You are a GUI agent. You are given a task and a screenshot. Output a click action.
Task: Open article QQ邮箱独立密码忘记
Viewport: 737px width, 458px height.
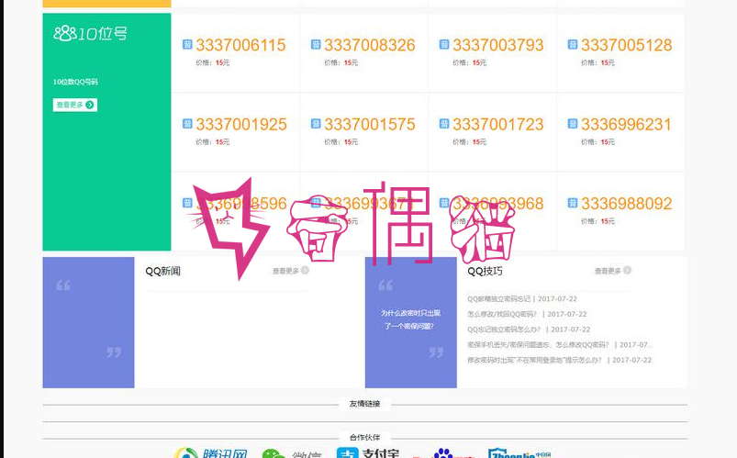(498, 298)
